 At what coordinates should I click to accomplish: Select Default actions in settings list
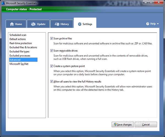pyautogui.click(x=18, y=39)
